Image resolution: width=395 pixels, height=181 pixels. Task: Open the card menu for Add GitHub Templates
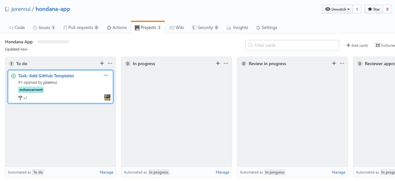tap(106, 75)
